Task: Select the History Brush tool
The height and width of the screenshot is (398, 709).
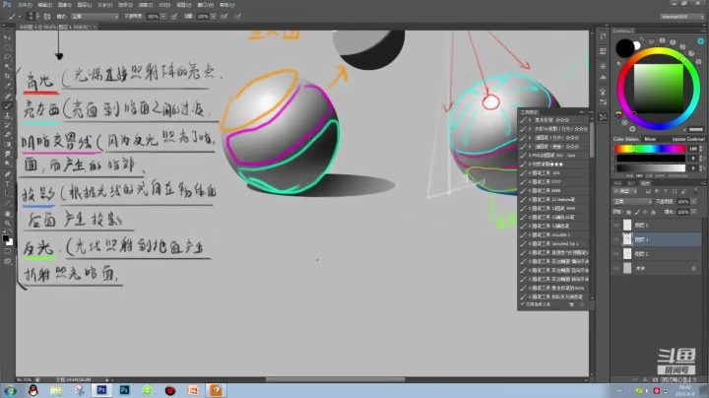Action: [7, 125]
